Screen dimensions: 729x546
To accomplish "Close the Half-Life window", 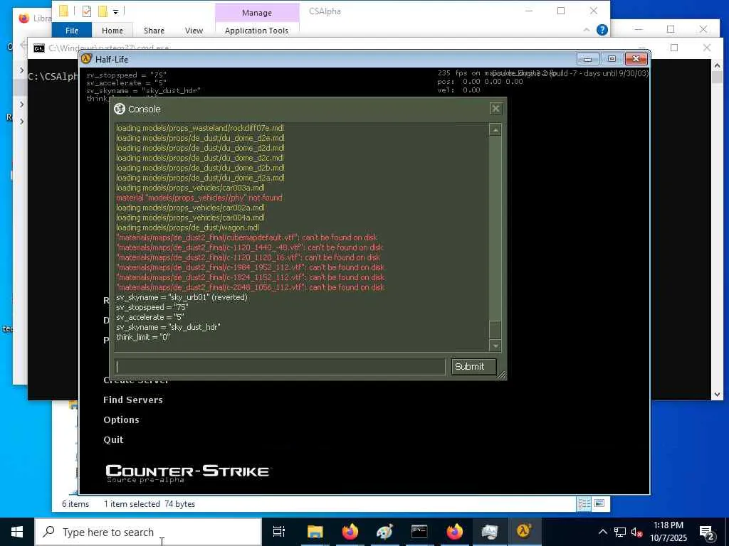I will (x=636, y=59).
